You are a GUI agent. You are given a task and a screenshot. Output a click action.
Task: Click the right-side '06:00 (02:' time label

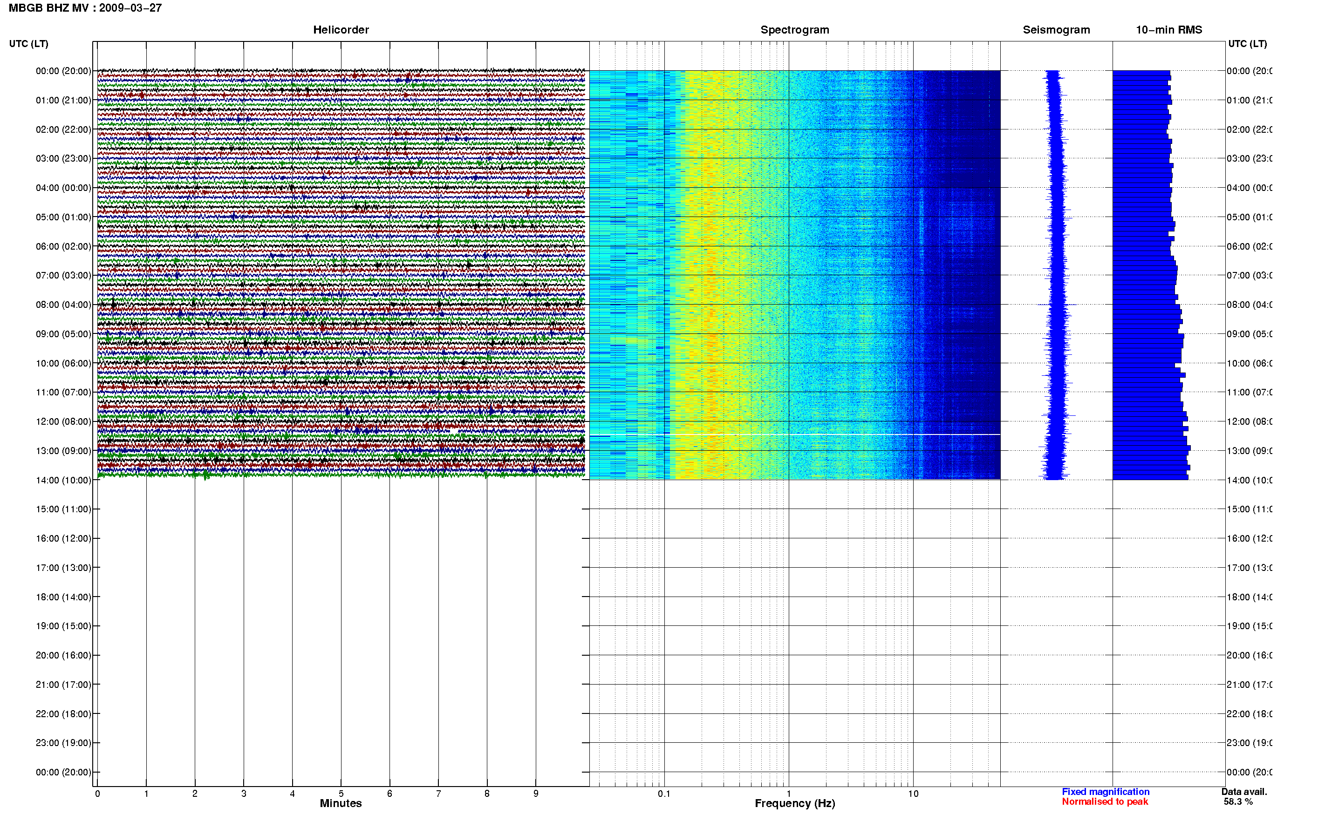1250,246
